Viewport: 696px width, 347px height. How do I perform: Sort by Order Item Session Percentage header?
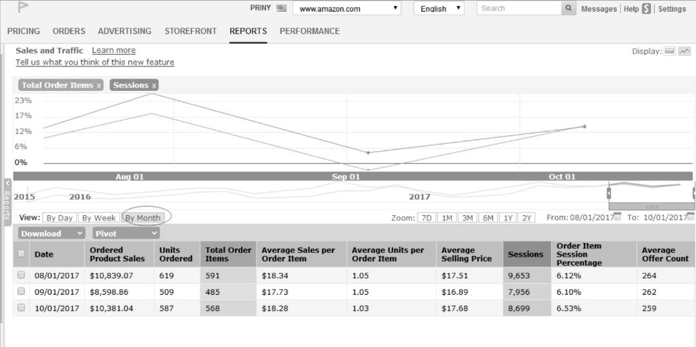[594, 254]
